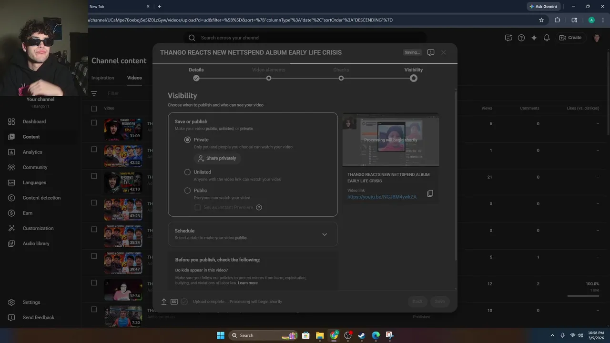
Task: Open the Dashboard sidebar item
Action: pyautogui.click(x=34, y=121)
